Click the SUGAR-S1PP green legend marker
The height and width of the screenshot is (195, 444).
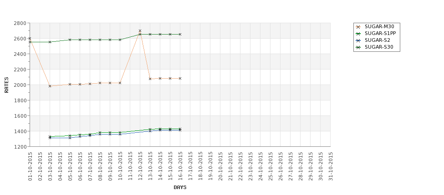pos(358,34)
